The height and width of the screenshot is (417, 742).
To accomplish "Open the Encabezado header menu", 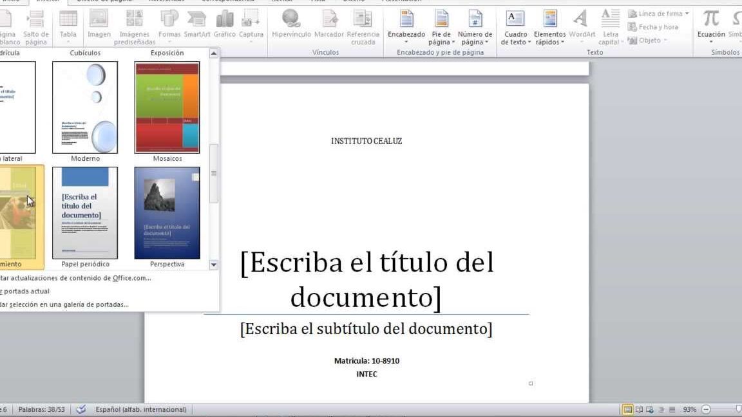I will [x=406, y=26].
